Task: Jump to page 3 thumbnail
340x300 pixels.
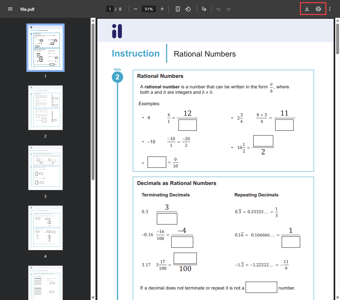Action: [45, 168]
